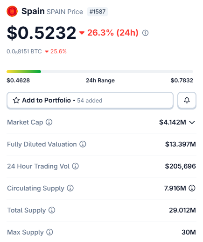Show Market Cap info tooltip icon
This screenshot has width=203, height=242.
tap(49, 122)
